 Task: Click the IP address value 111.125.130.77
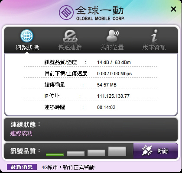[113, 96]
